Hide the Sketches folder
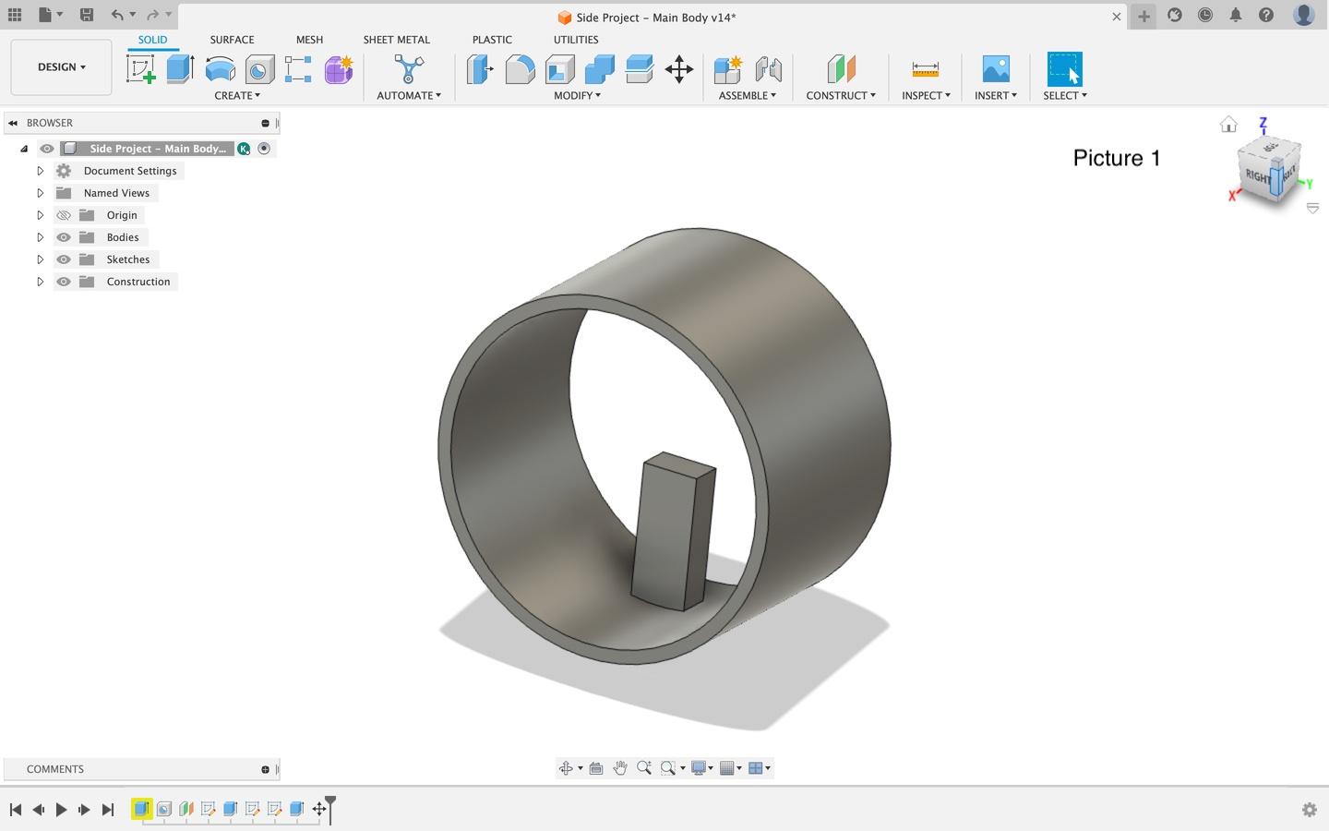This screenshot has height=831, width=1329. 64,259
